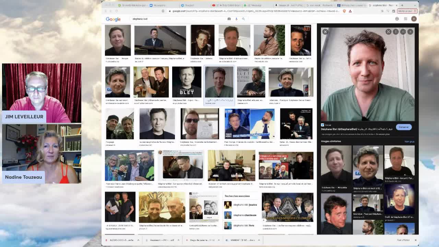Click the Google logo

click(113, 19)
